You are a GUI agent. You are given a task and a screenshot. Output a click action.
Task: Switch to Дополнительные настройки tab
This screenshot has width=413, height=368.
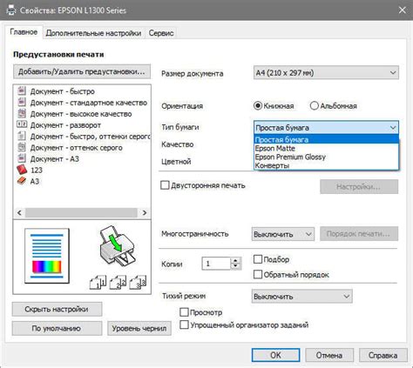pos(93,33)
